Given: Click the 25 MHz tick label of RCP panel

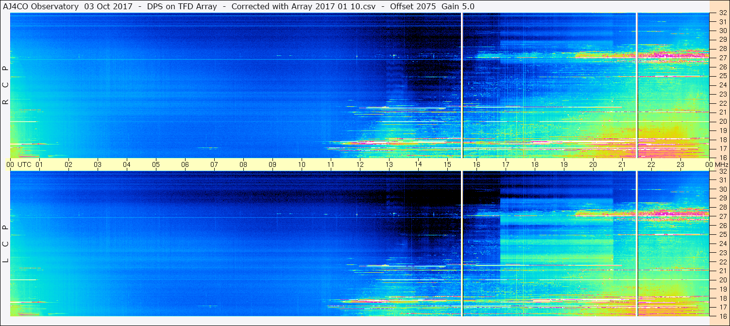Looking at the screenshot, I should coord(722,76).
